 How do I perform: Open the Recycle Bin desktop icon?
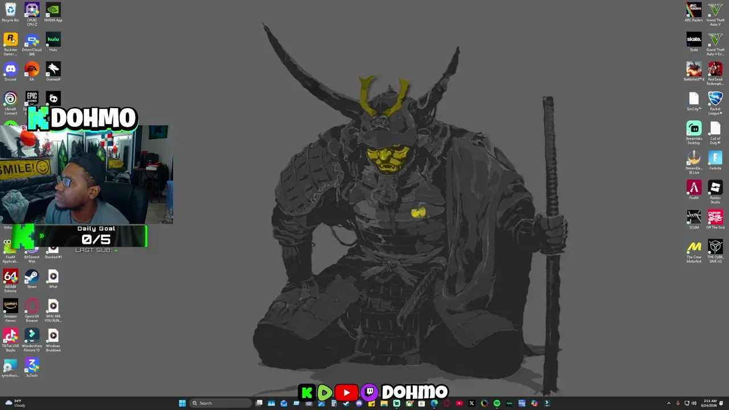pyautogui.click(x=10, y=13)
